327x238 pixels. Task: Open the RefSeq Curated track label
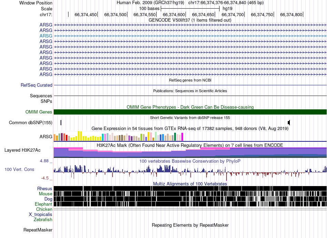pos(36,85)
